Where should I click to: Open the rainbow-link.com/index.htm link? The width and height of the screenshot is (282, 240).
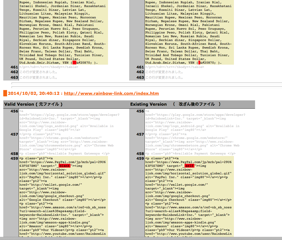pos(111,93)
